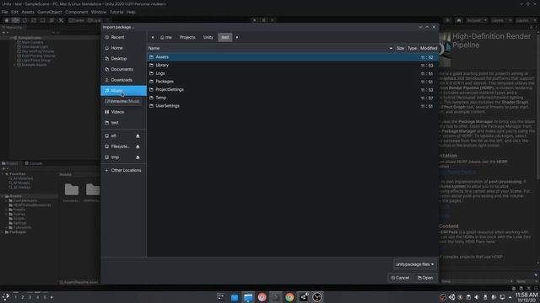Image resolution: width=540 pixels, height=303 pixels.
Task: Open the Help menu in Unity
Action: pyautogui.click(x=131, y=12)
